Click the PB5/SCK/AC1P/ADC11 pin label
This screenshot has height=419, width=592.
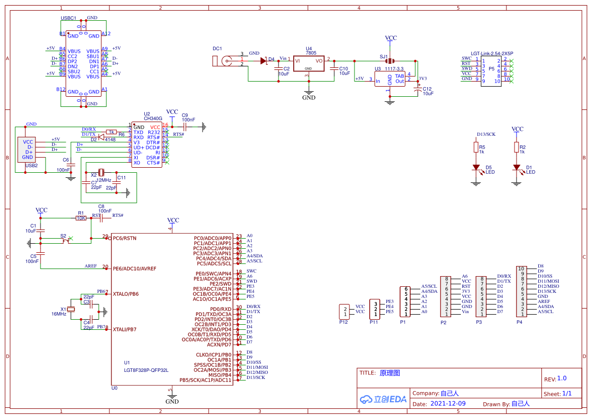(206, 380)
